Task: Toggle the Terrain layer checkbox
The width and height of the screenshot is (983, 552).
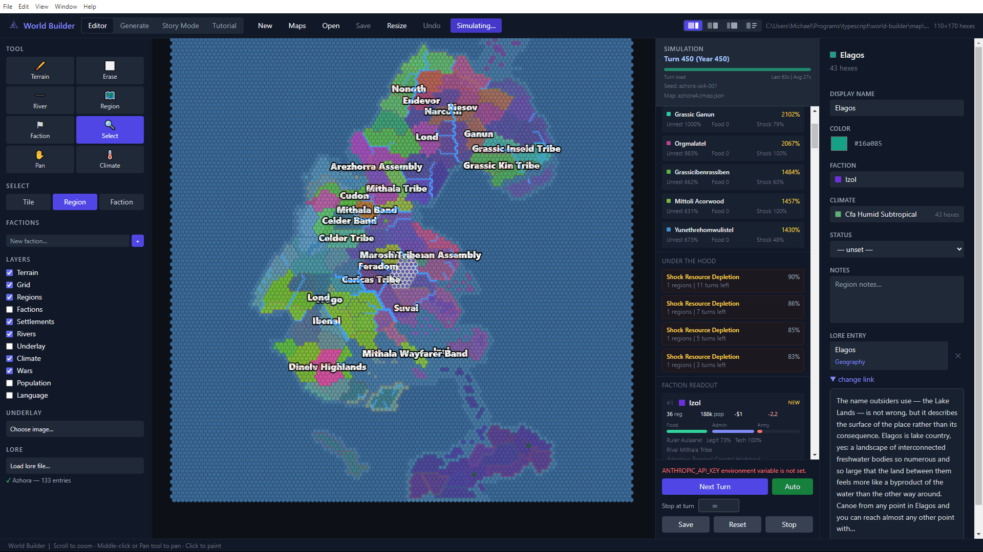Action: tap(9, 273)
